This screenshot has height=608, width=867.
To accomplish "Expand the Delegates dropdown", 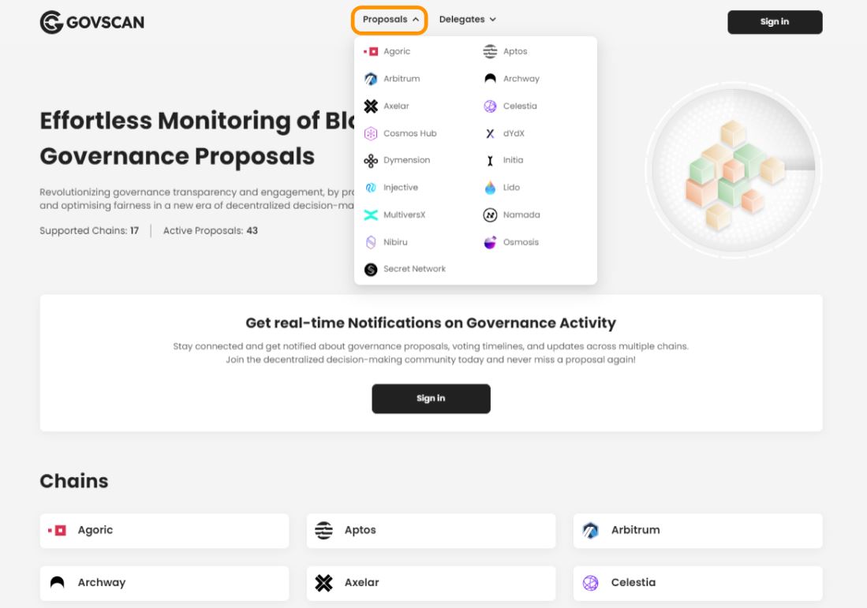I will [468, 20].
